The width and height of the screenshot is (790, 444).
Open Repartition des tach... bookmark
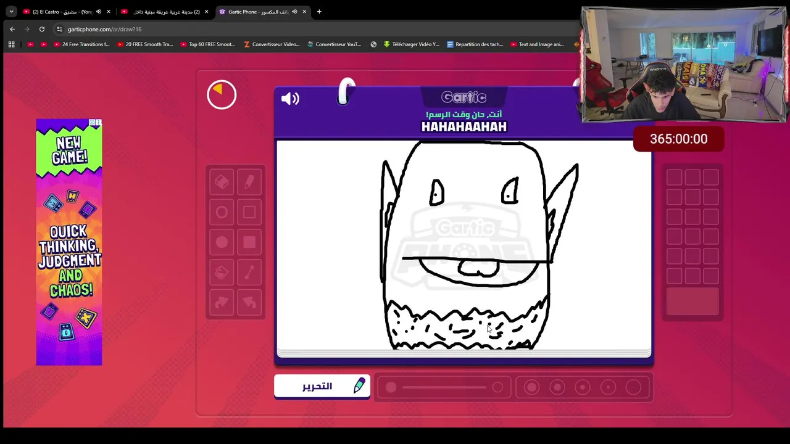[475, 44]
